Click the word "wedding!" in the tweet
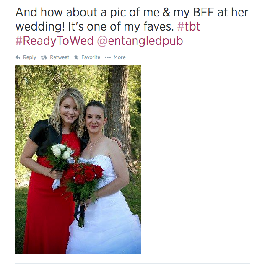 40,26
